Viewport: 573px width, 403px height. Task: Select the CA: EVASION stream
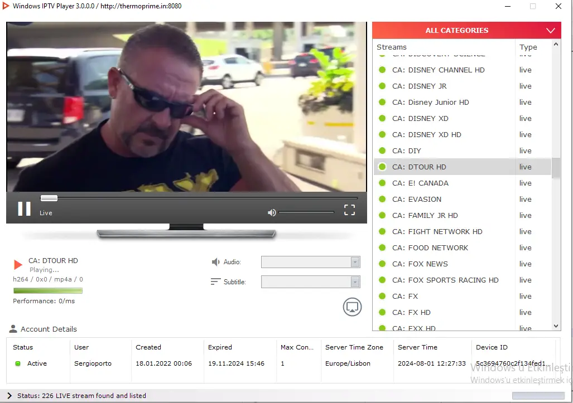(x=463, y=199)
